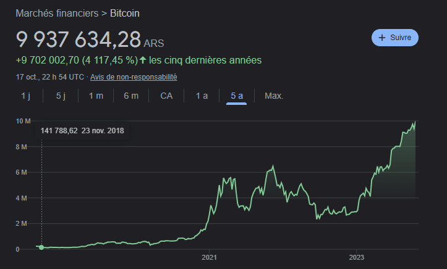
Task: Show the 1 a range chart
Action: tap(202, 96)
